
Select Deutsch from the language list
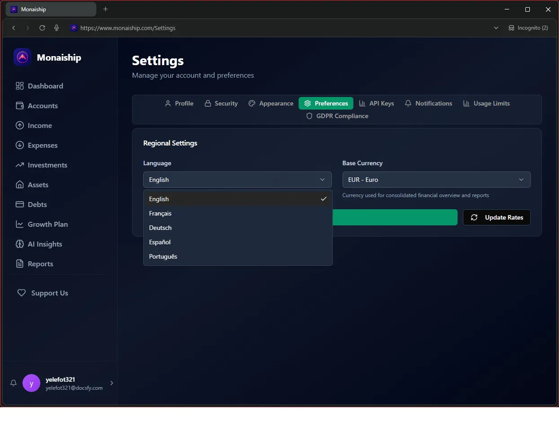click(238, 228)
